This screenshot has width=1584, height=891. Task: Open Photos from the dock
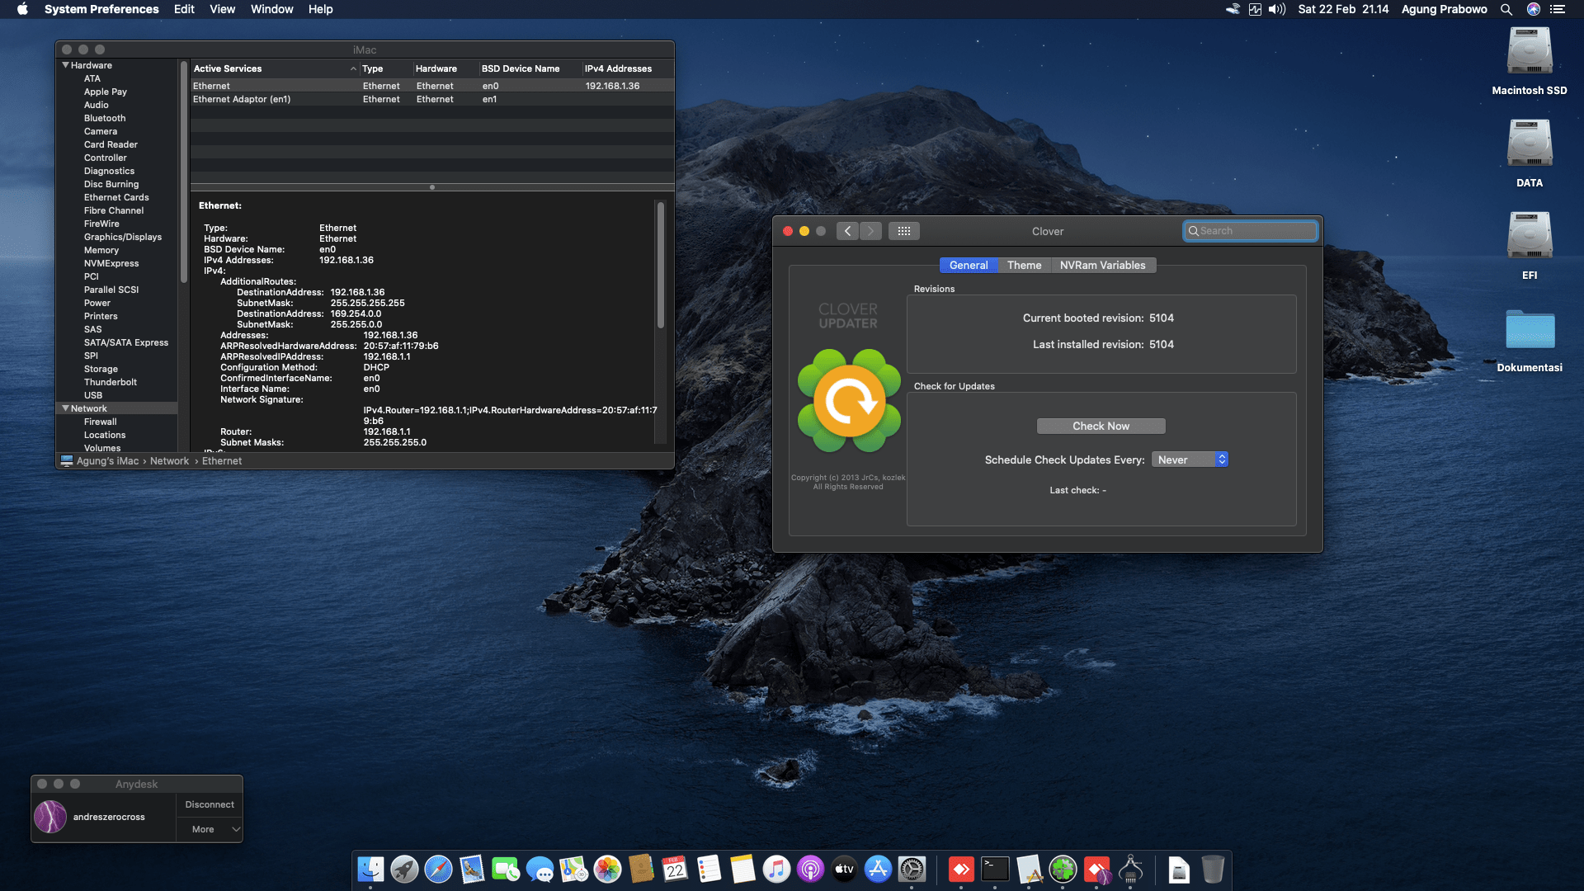tap(607, 869)
